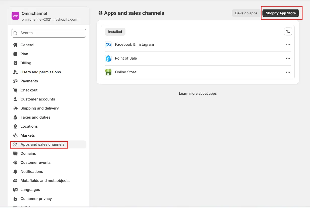This screenshot has height=208, width=310.
Task: Open the options menu for Online Store
Action: point(288,72)
